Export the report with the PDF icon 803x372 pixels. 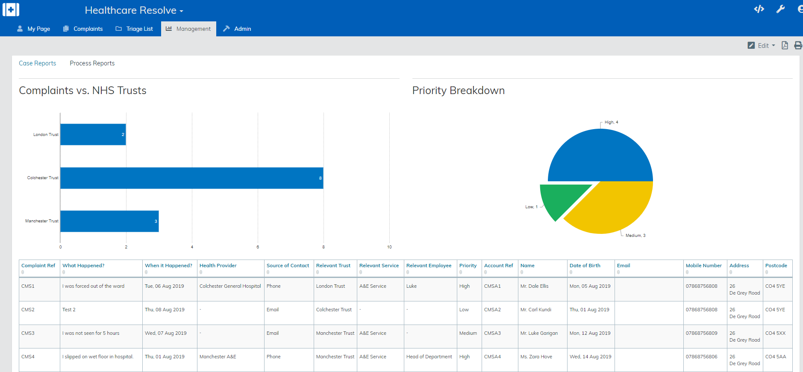click(785, 45)
